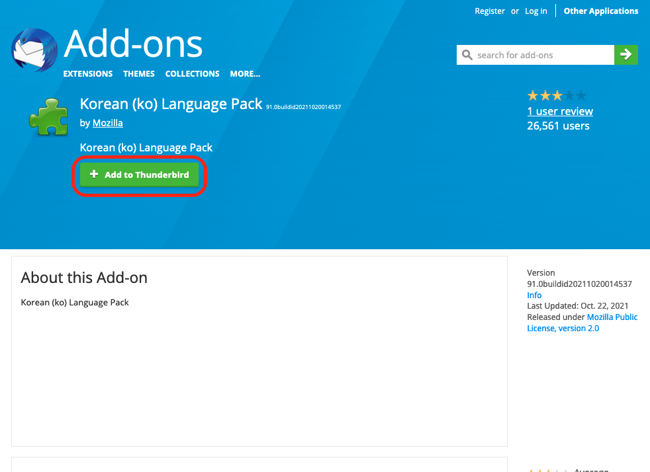Click the add-on description under About heading
The image size is (650, 472).
(x=75, y=303)
